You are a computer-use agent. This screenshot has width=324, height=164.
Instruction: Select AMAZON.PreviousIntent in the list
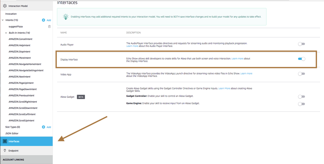click(22, 95)
